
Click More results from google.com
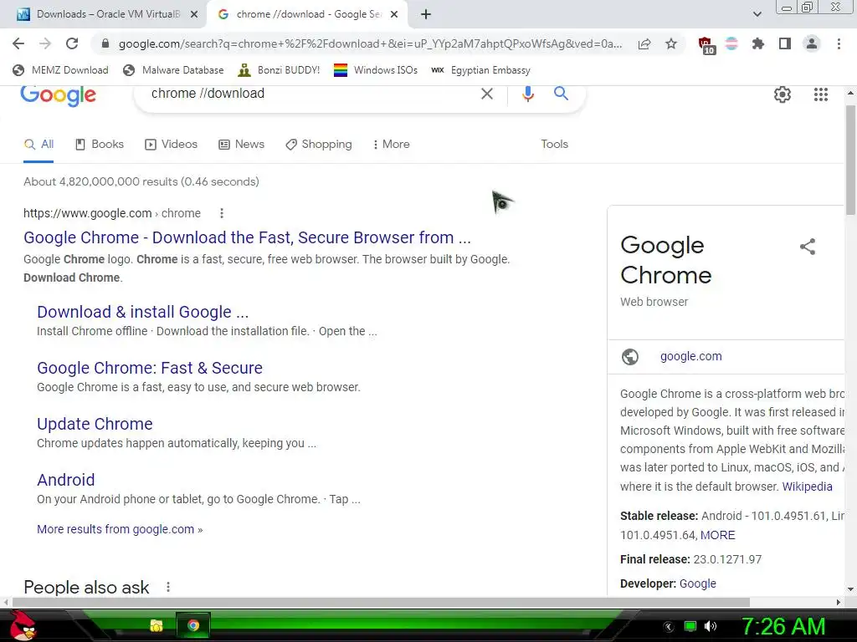pyautogui.click(x=120, y=529)
